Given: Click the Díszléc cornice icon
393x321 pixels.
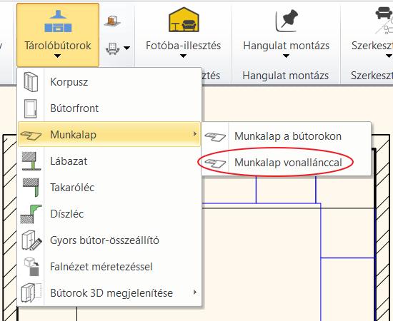Looking at the screenshot, I should pyautogui.click(x=31, y=214).
